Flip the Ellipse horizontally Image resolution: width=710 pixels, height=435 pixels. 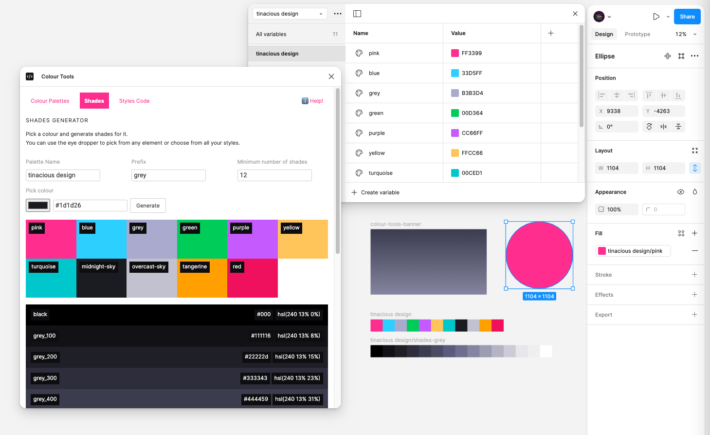[x=663, y=127]
